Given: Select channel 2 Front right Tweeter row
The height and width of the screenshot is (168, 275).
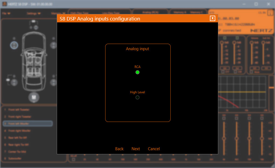Looking at the screenshot, I should pos(28,117).
